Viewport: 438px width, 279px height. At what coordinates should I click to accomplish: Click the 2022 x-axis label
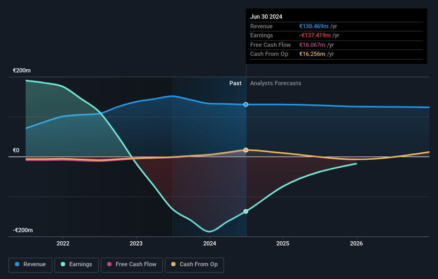click(63, 244)
